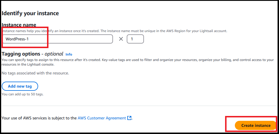Click 'resources in the Lightsail console.' text
The image size is (279, 134).
[28, 65]
